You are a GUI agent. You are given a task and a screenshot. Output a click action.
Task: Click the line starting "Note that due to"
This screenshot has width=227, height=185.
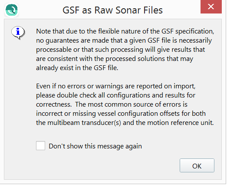point(125,31)
